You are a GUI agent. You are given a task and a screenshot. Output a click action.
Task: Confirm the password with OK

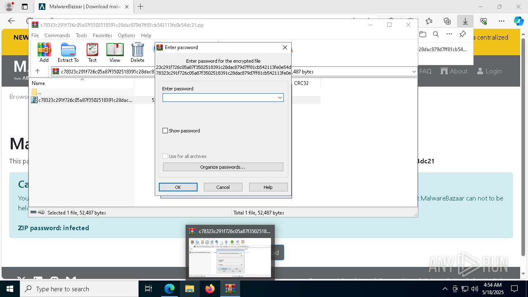click(x=178, y=187)
